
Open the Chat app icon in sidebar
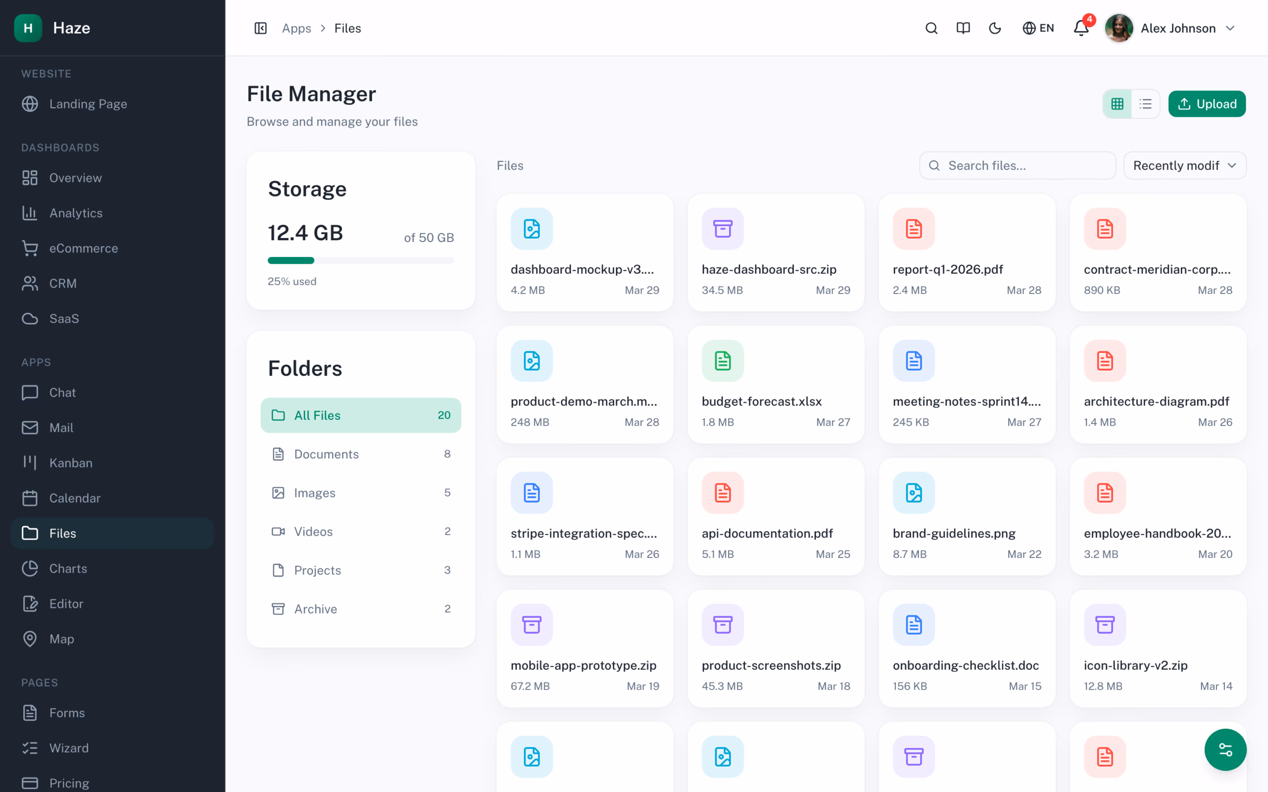pyautogui.click(x=30, y=393)
